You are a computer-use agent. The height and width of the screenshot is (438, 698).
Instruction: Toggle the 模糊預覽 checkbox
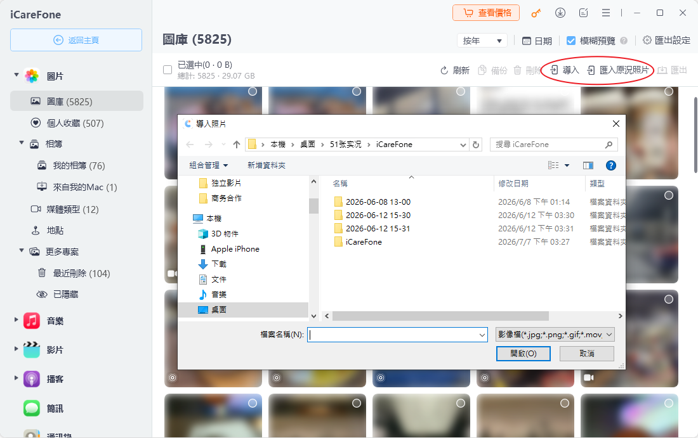coord(570,41)
